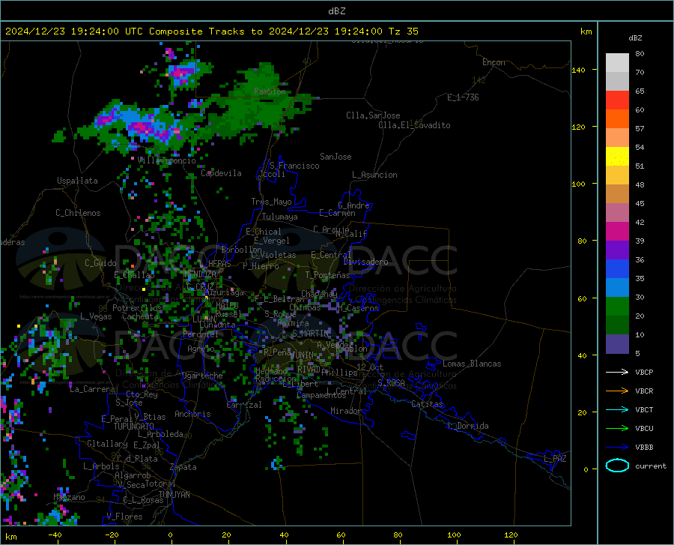Click the SanJose place label
Viewport: 674px width, 545px height.
tap(336, 157)
